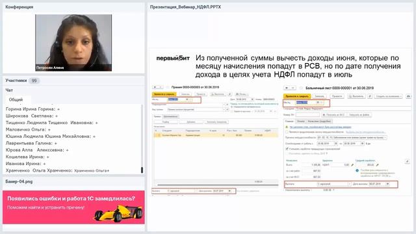The height and width of the screenshot is (234, 416).
Task: Select highlighted employee row in Премия table
Action: pyautogui.click(x=216, y=135)
